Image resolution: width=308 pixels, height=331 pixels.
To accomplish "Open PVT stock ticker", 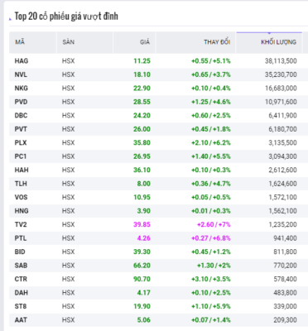I will 21,129.
